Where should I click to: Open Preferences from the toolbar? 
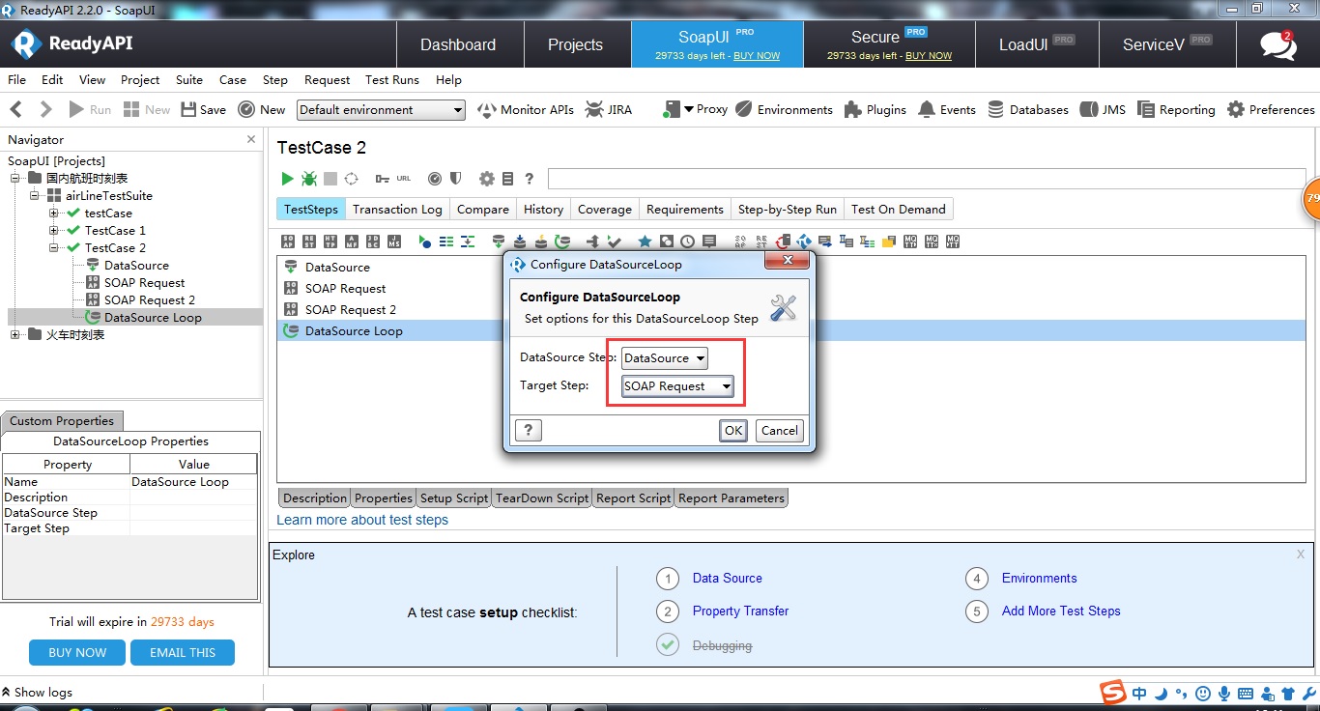tap(1271, 110)
